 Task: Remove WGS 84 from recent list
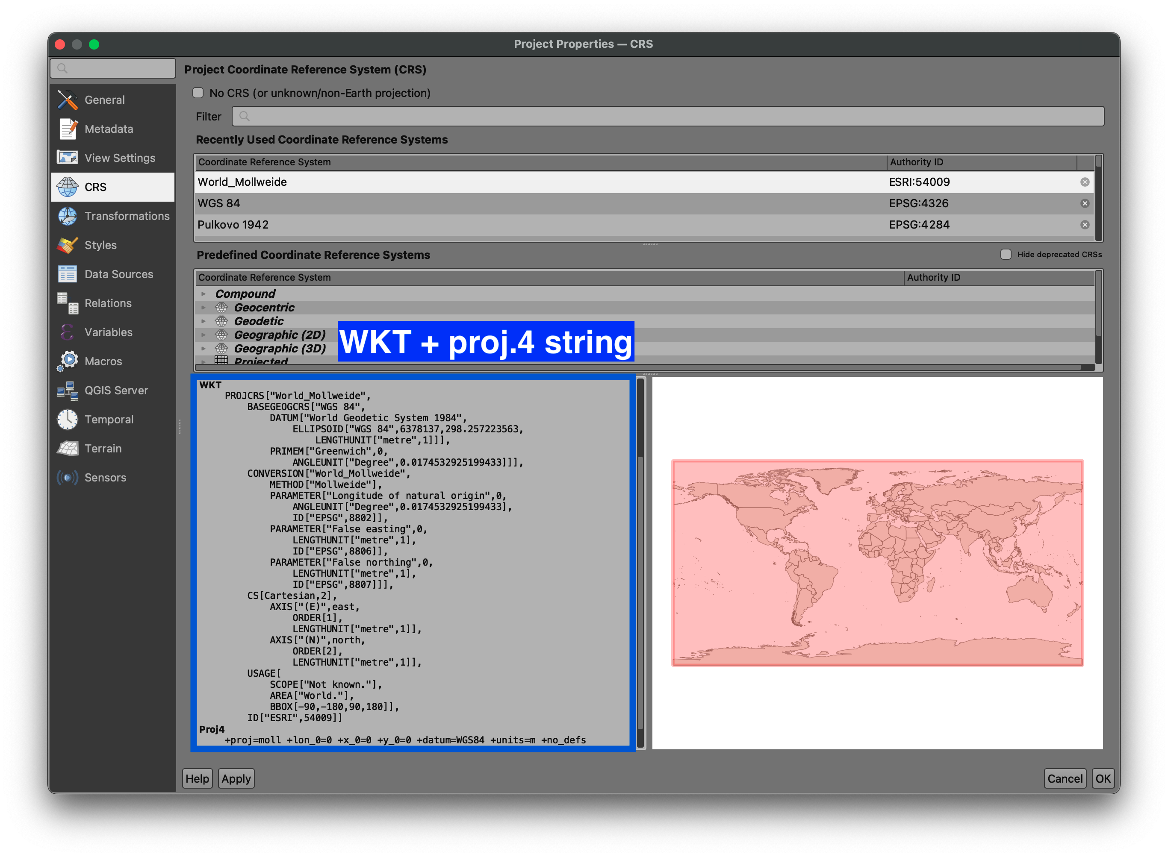click(x=1085, y=203)
